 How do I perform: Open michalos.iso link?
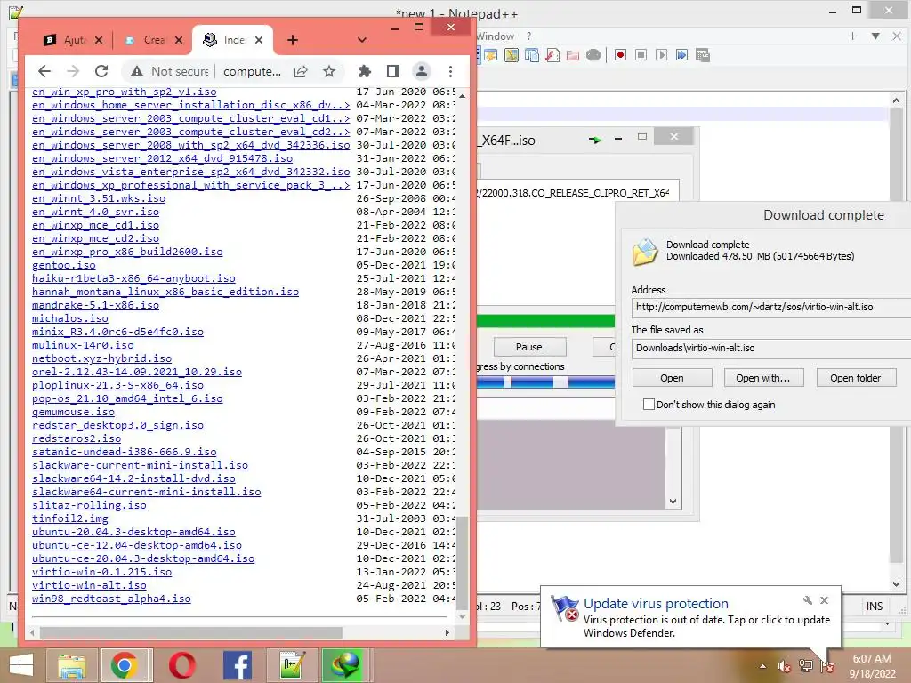click(69, 318)
